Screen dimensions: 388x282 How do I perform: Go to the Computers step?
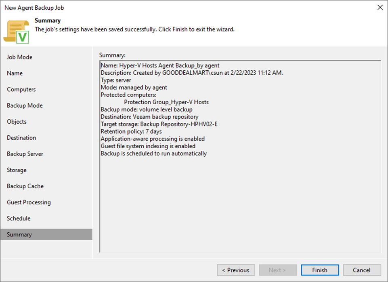(x=21, y=89)
